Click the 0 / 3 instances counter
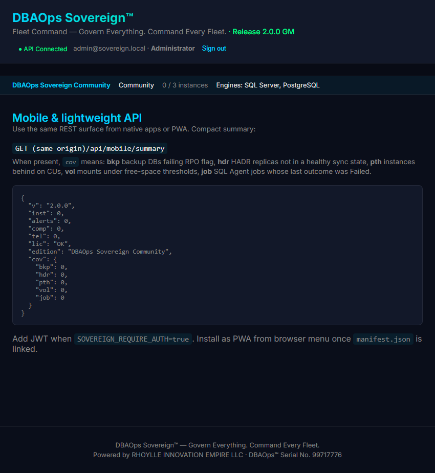 pos(185,85)
